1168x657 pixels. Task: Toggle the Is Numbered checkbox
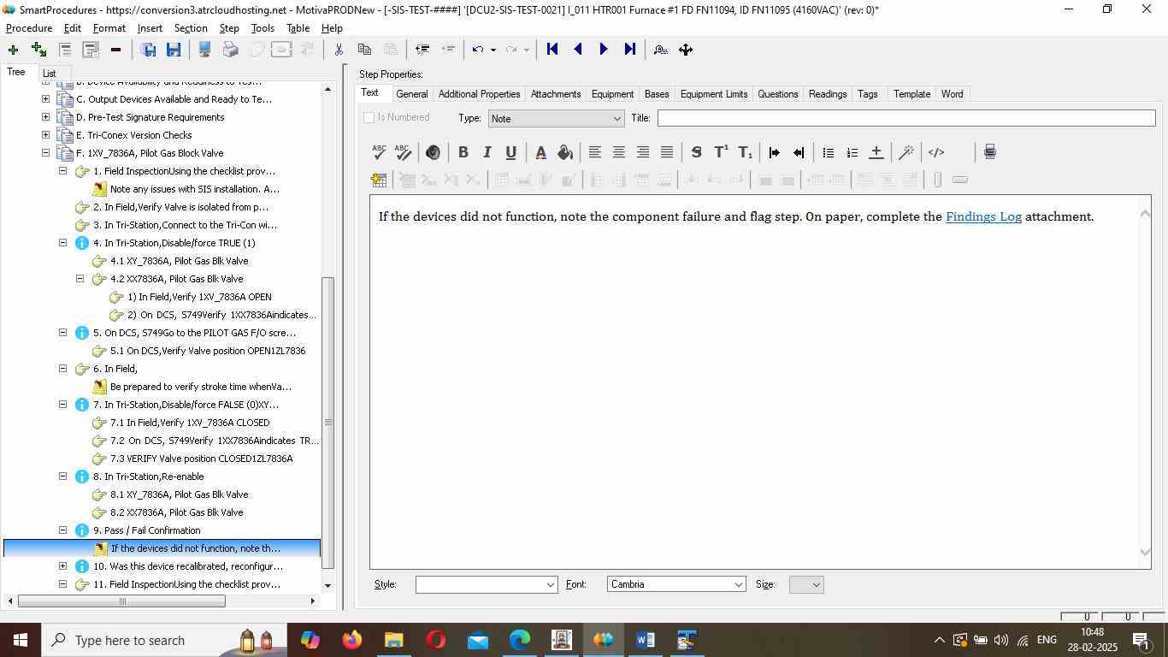369,117
